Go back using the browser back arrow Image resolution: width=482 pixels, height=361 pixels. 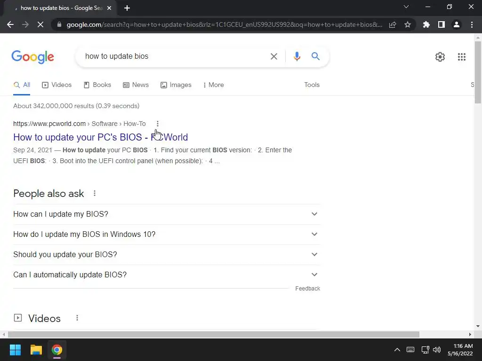tap(10, 24)
